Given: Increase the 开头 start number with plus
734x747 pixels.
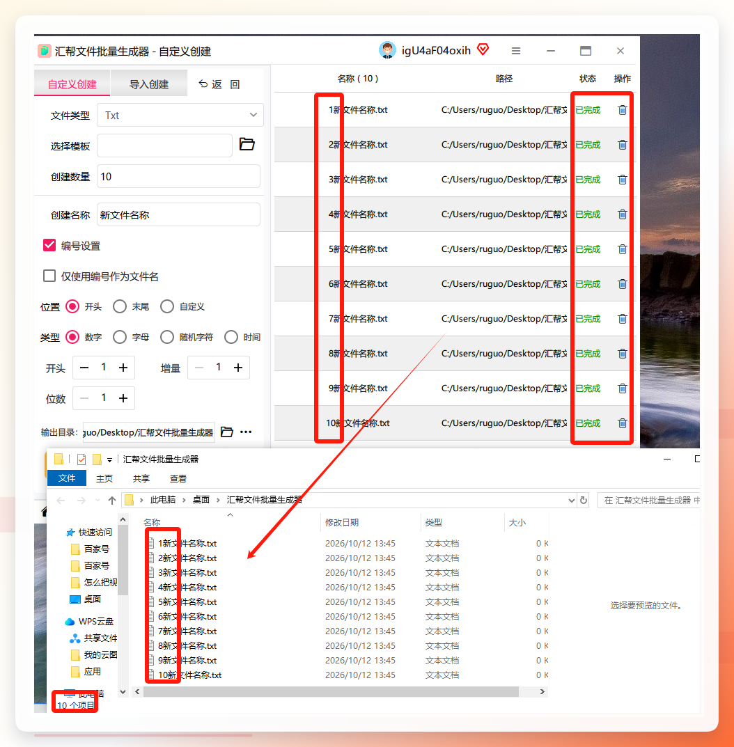Looking at the screenshot, I should pyautogui.click(x=123, y=368).
